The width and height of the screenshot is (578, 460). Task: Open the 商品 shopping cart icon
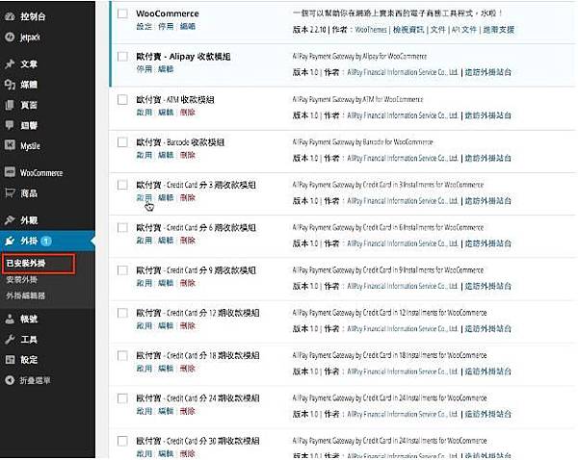coord(10,192)
